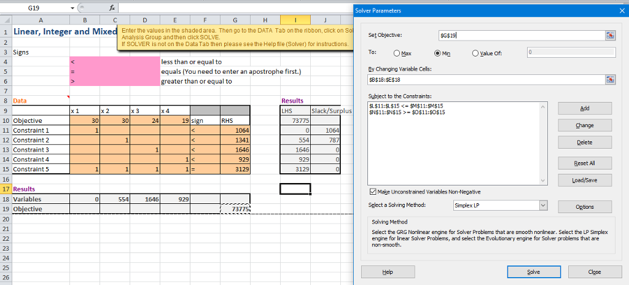
Task: Click Objective coefficient 19 for x 4
Action: click(175, 120)
